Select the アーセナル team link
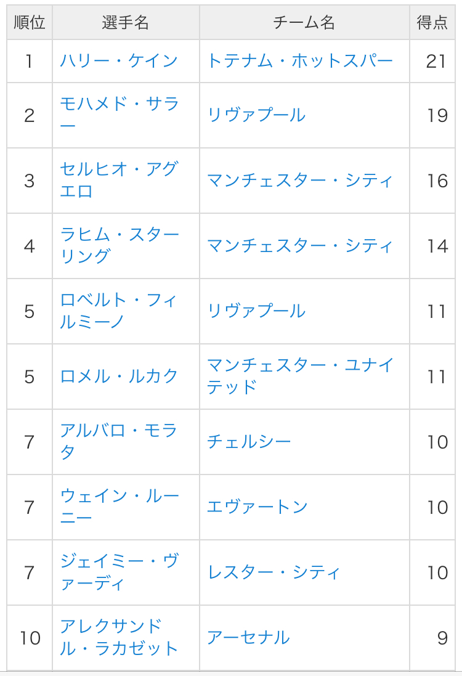 click(248, 638)
